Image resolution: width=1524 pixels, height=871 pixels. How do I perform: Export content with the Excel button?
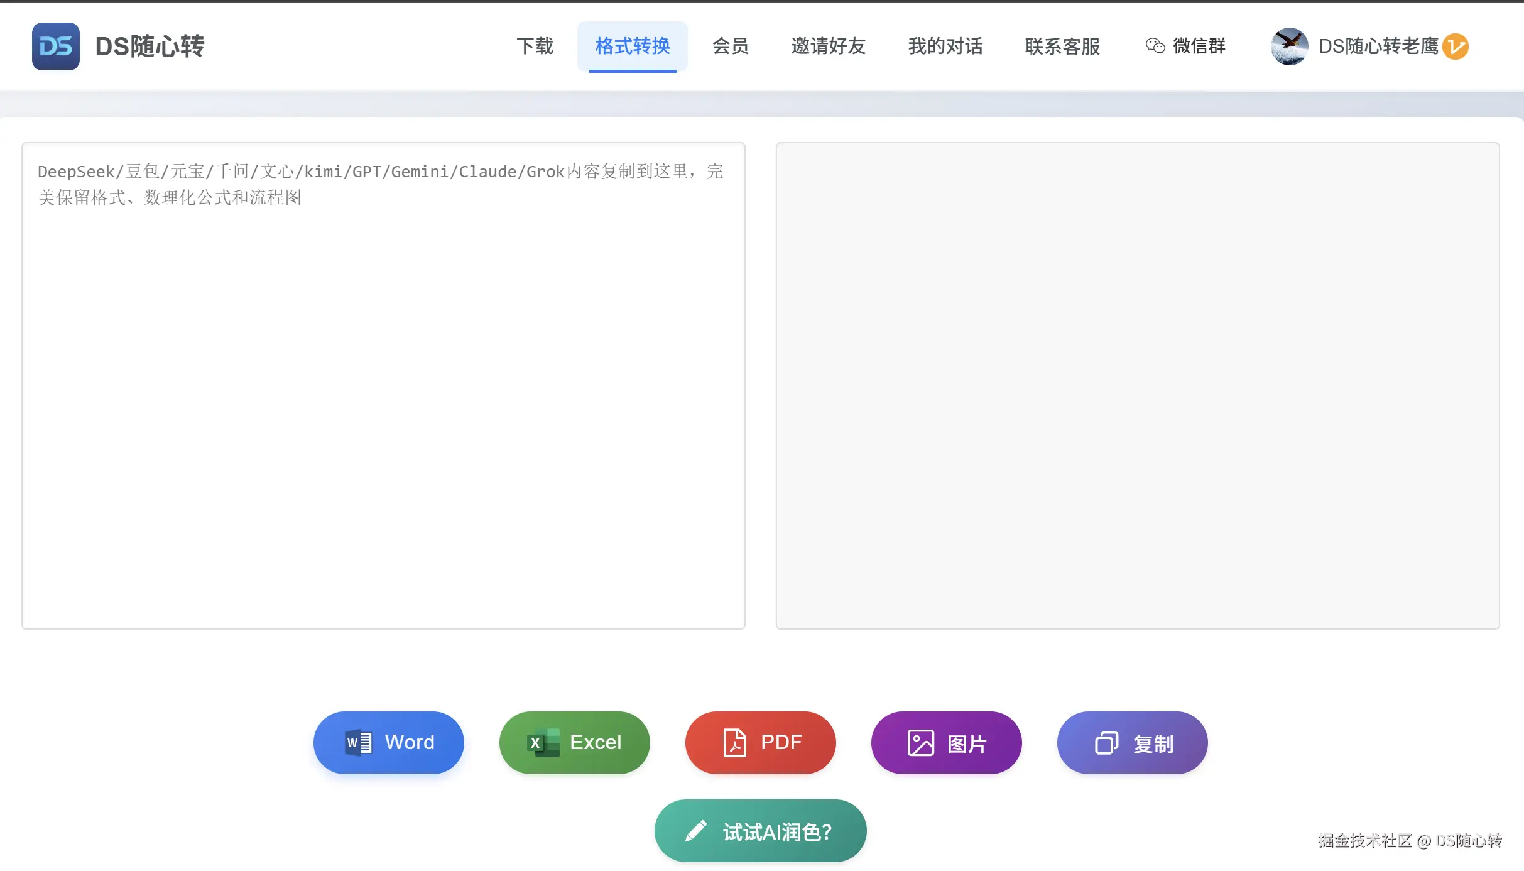(x=575, y=743)
